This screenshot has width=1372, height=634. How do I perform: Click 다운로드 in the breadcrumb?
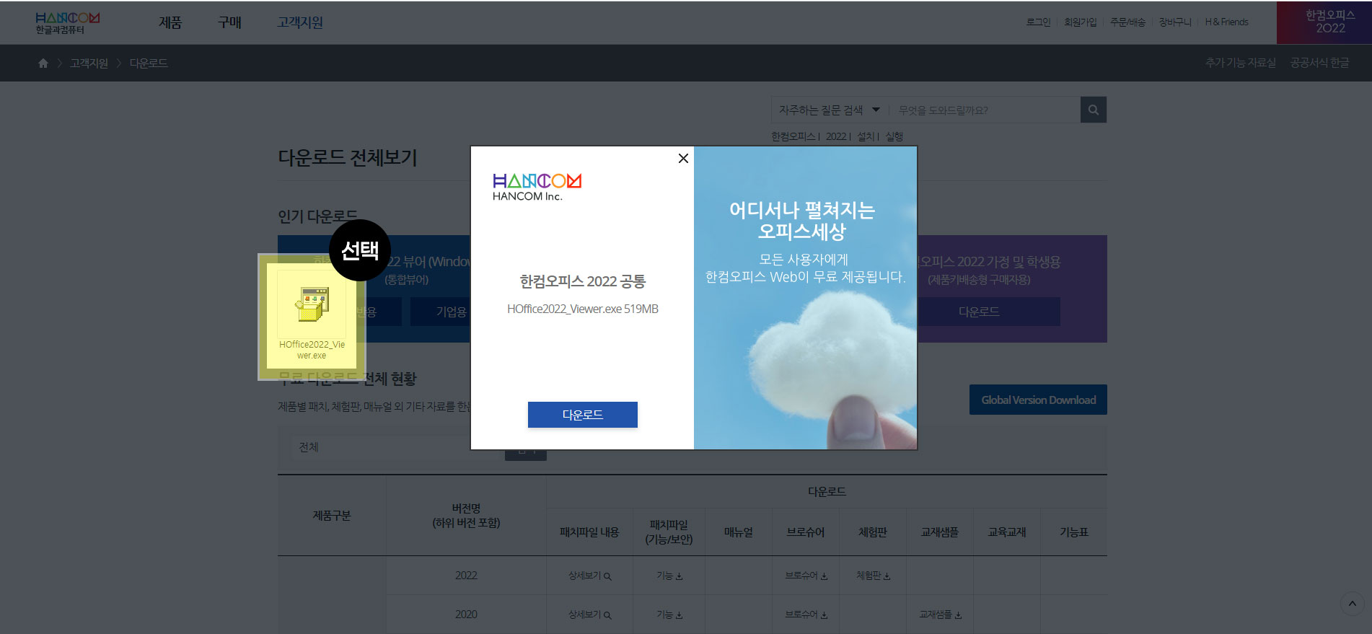tap(149, 63)
